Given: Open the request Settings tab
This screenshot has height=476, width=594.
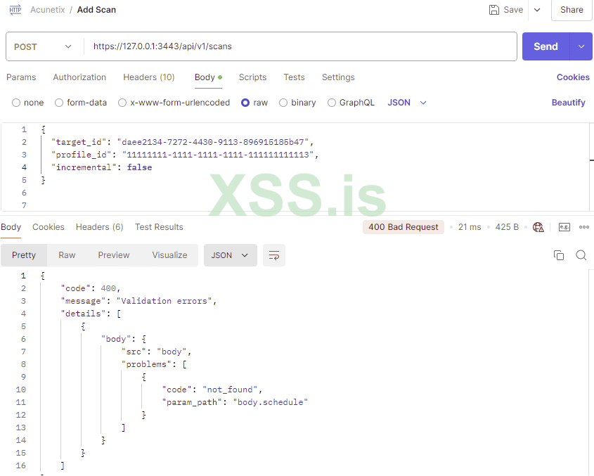Looking at the screenshot, I should [338, 77].
